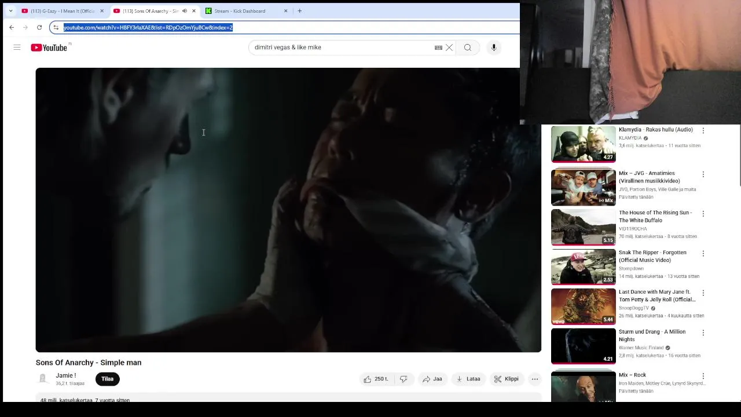741x417 pixels.
Task: Open options menu for Mix – JVG
Action: [703, 174]
